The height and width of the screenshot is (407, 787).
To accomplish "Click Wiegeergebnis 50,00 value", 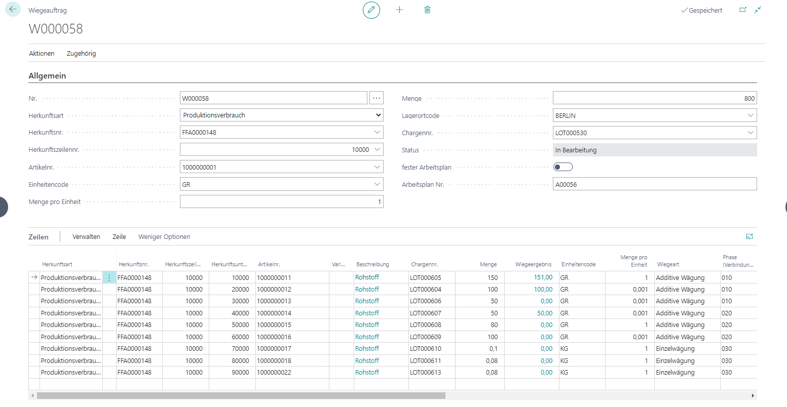I will pyautogui.click(x=545, y=313).
